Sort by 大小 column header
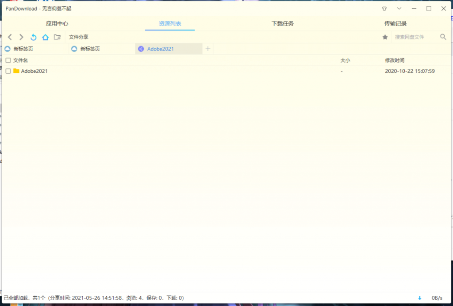 coord(345,60)
